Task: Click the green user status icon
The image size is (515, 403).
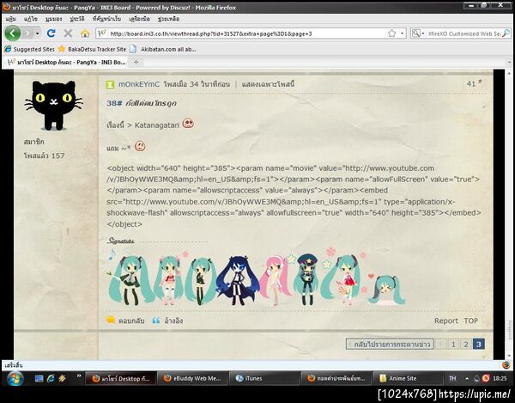Action: pos(110,85)
